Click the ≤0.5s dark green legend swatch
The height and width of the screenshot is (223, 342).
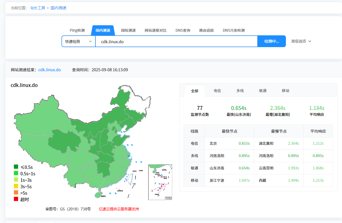(16, 167)
